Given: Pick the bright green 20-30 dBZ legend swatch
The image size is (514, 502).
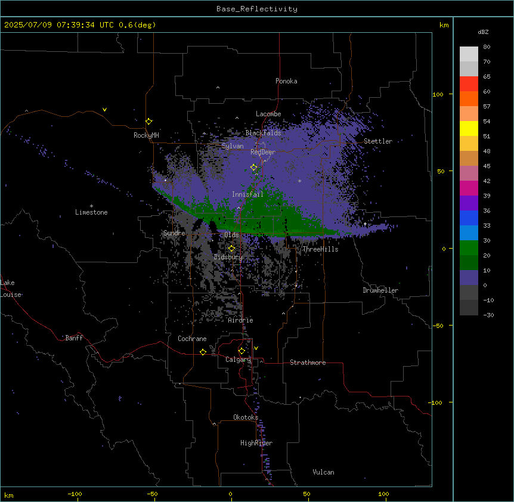Looking at the screenshot, I should [x=469, y=248].
